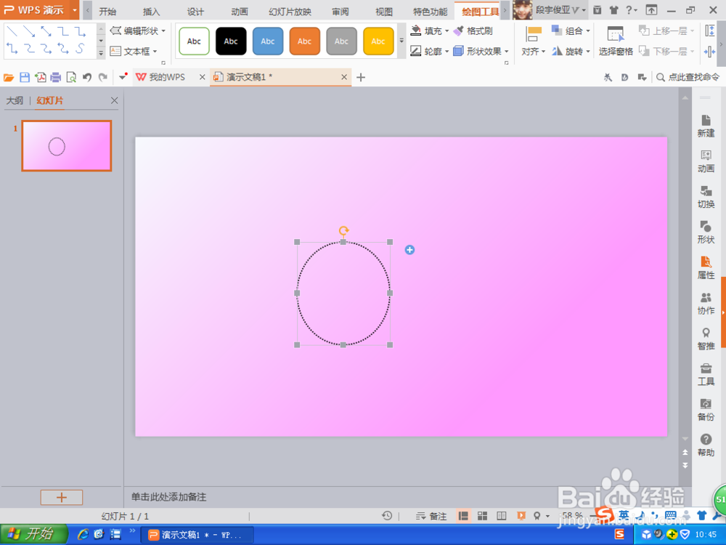Open file via orange folder icon
The image size is (726, 545).
(9, 78)
